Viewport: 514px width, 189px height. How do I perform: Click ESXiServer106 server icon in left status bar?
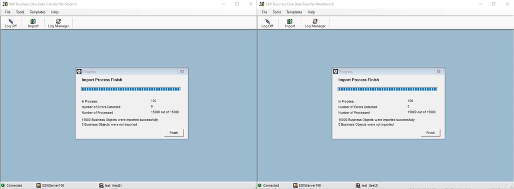(39, 185)
